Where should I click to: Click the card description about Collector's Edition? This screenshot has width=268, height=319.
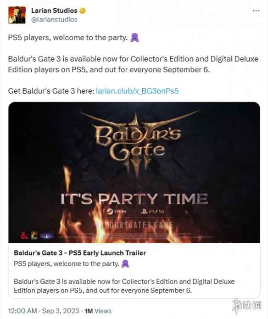[x=124, y=286]
